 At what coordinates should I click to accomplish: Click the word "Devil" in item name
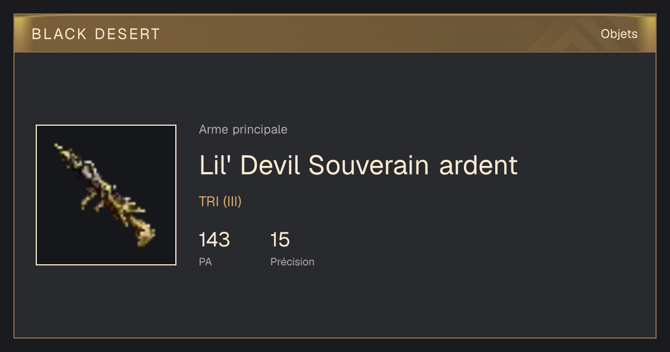(272, 165)
